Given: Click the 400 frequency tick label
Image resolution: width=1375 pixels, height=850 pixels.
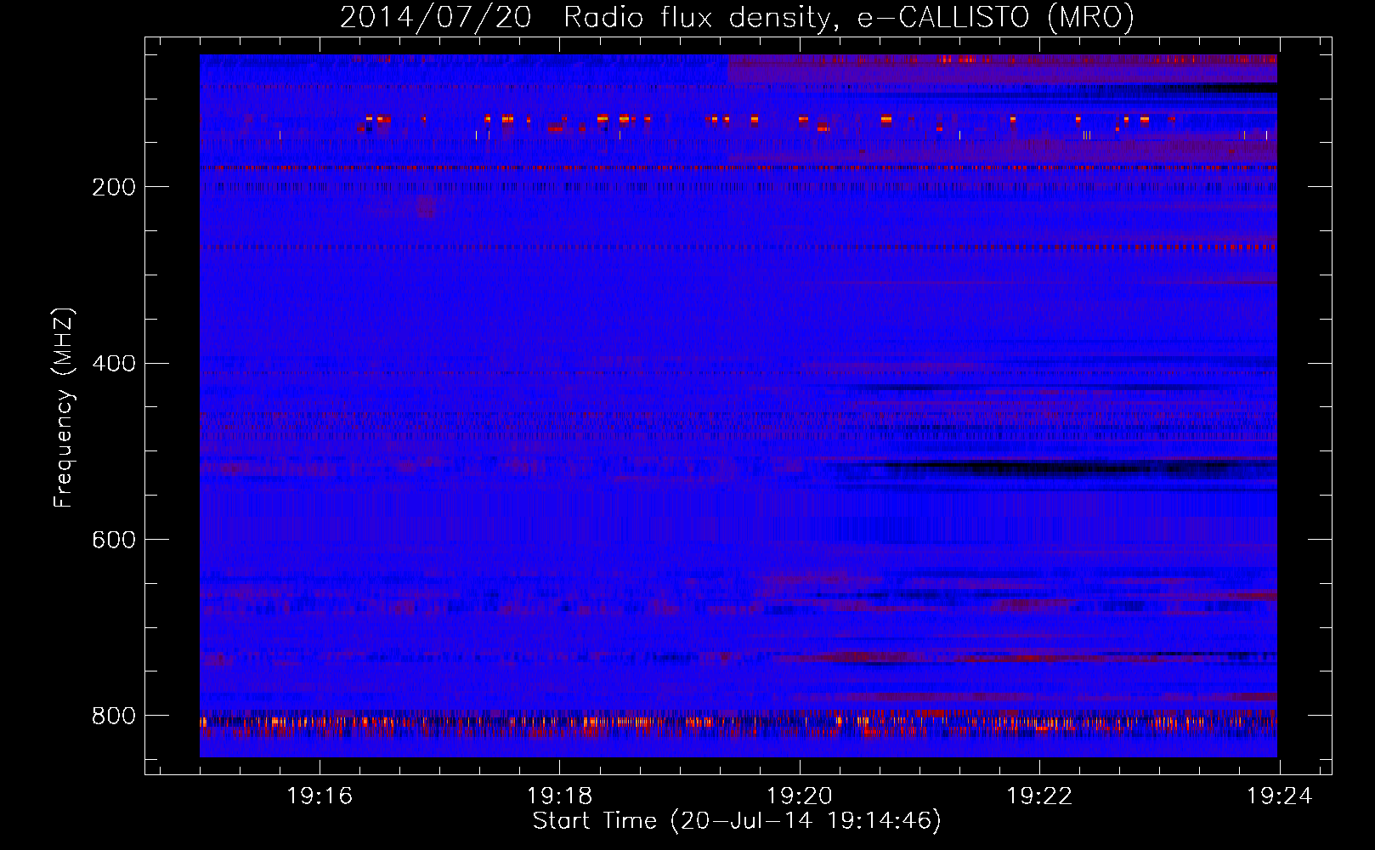Looking at the screenshot, I should tap(114, 364).
